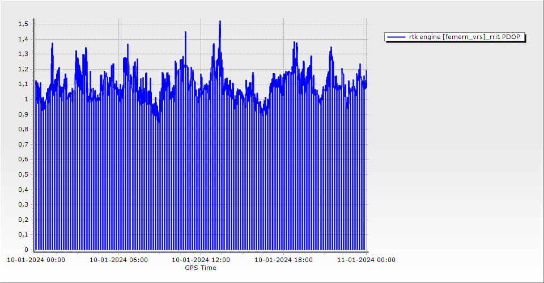Select the 0,7 value on vertical axis
544x283 pixels.
pyautogui.click(x=23, y=144)
